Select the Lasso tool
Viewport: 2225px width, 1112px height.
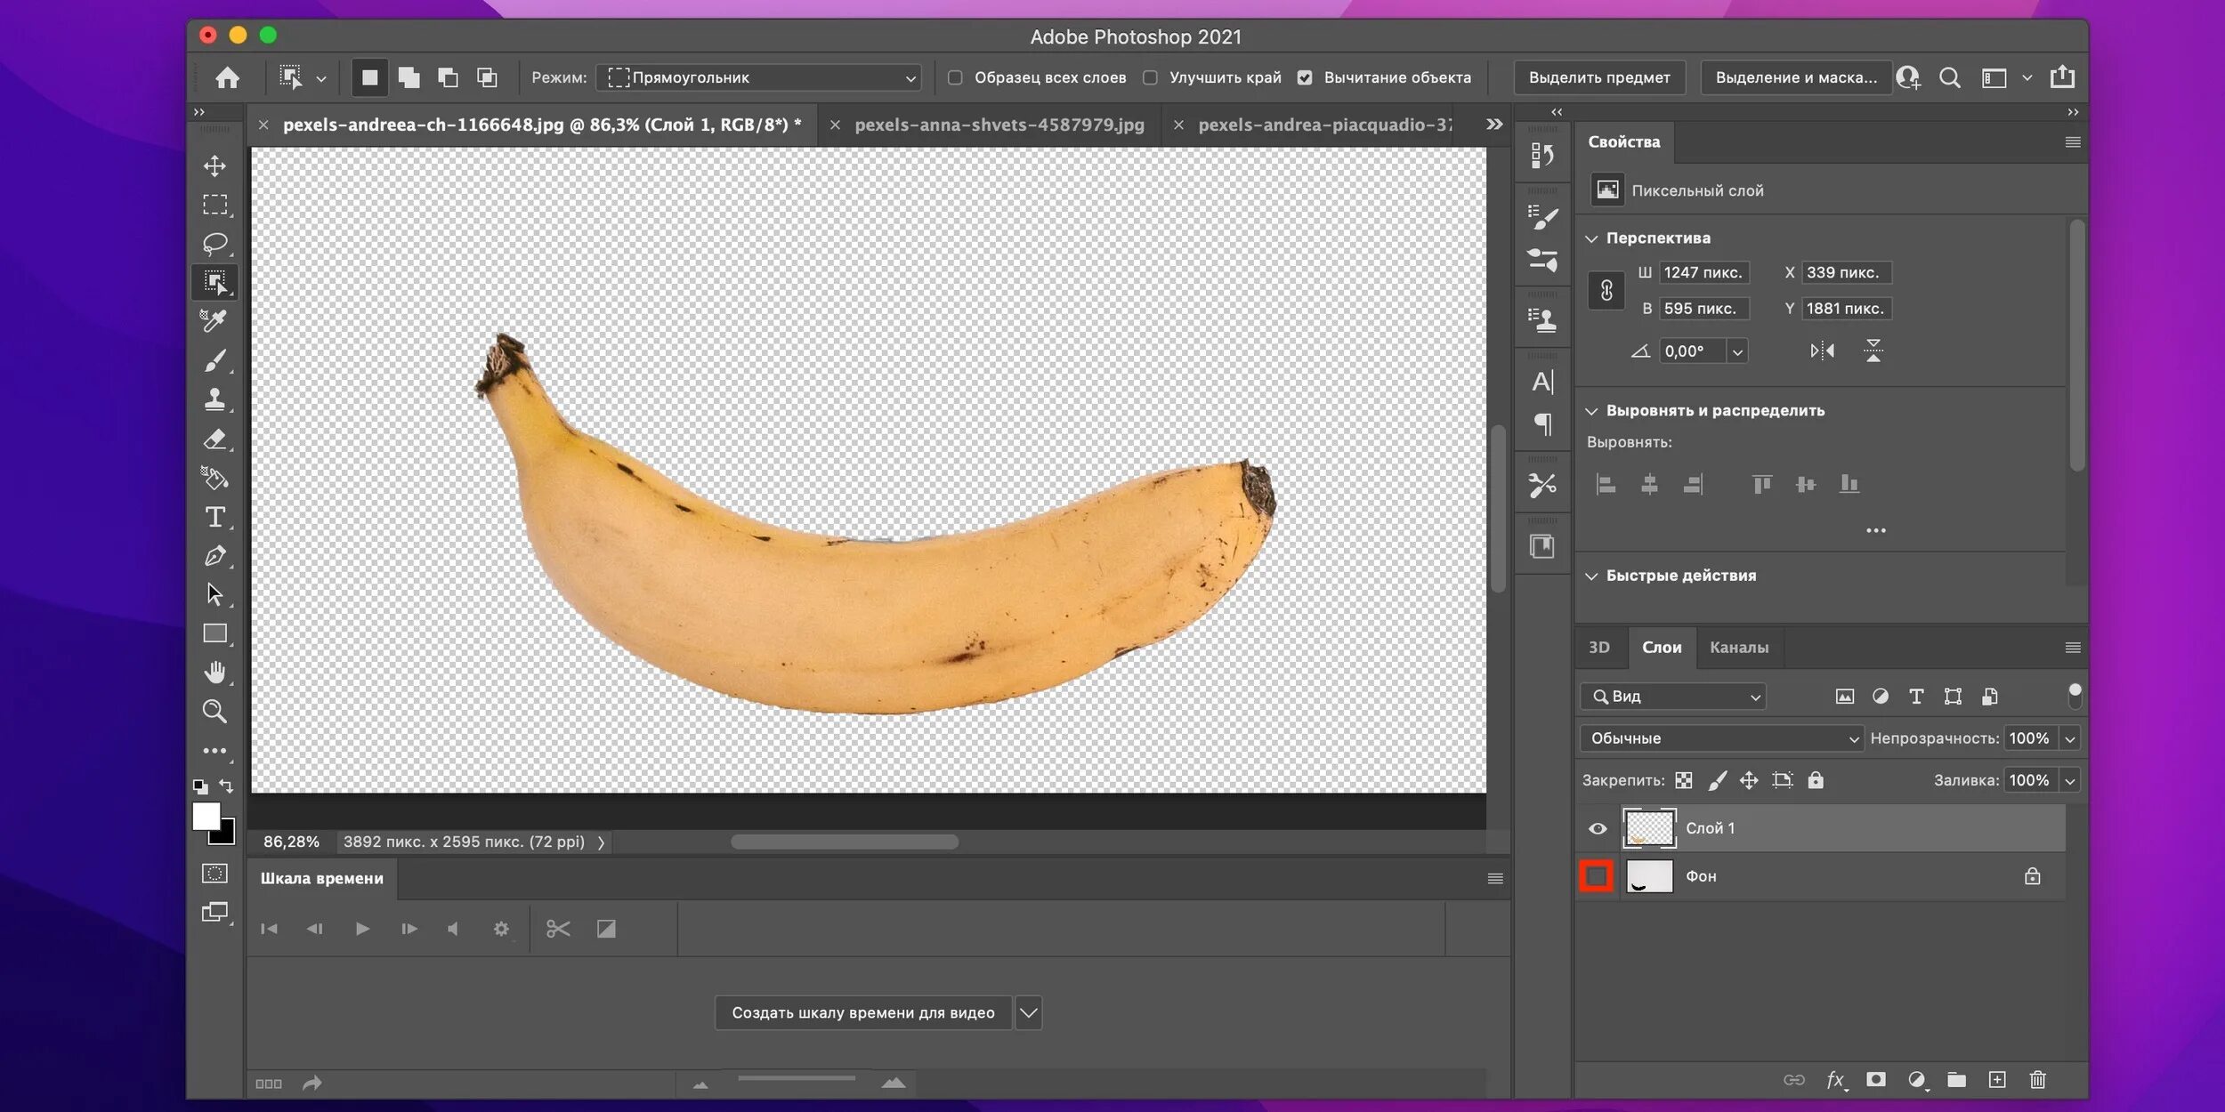[x=215, y=244]
